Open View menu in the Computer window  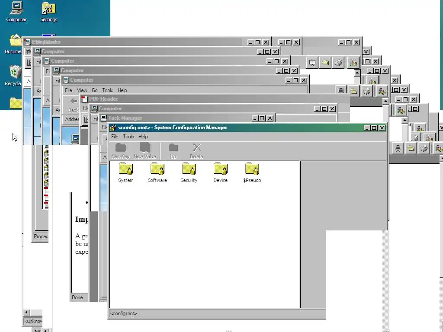click(x=82, y=90)
